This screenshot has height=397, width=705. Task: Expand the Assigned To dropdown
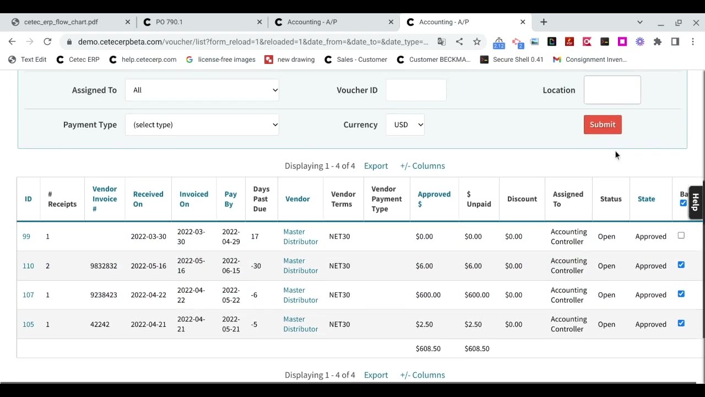202,90
